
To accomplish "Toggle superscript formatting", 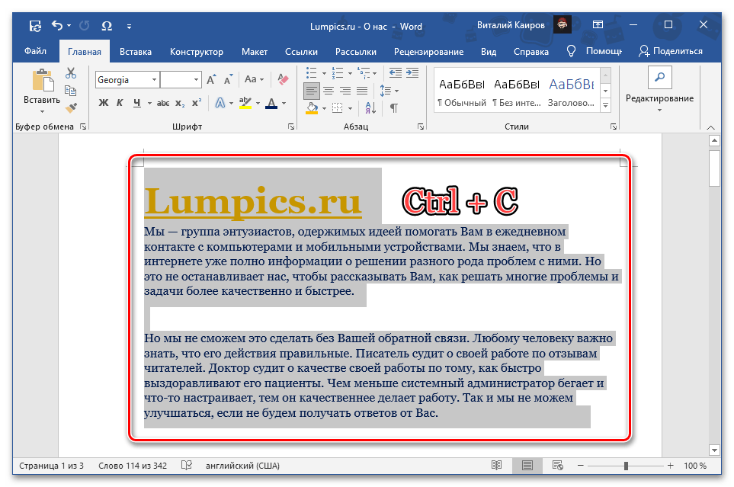I will coord(197,103).
